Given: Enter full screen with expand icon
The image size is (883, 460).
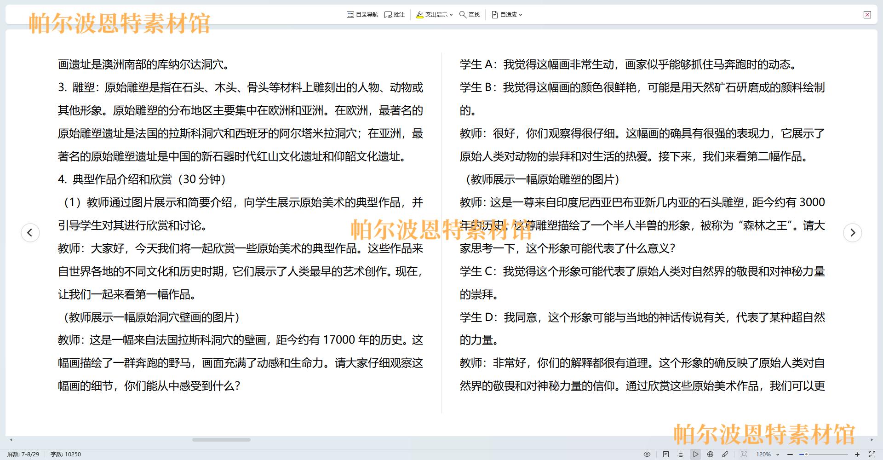Looking at the screenshot, I should 872,454.
